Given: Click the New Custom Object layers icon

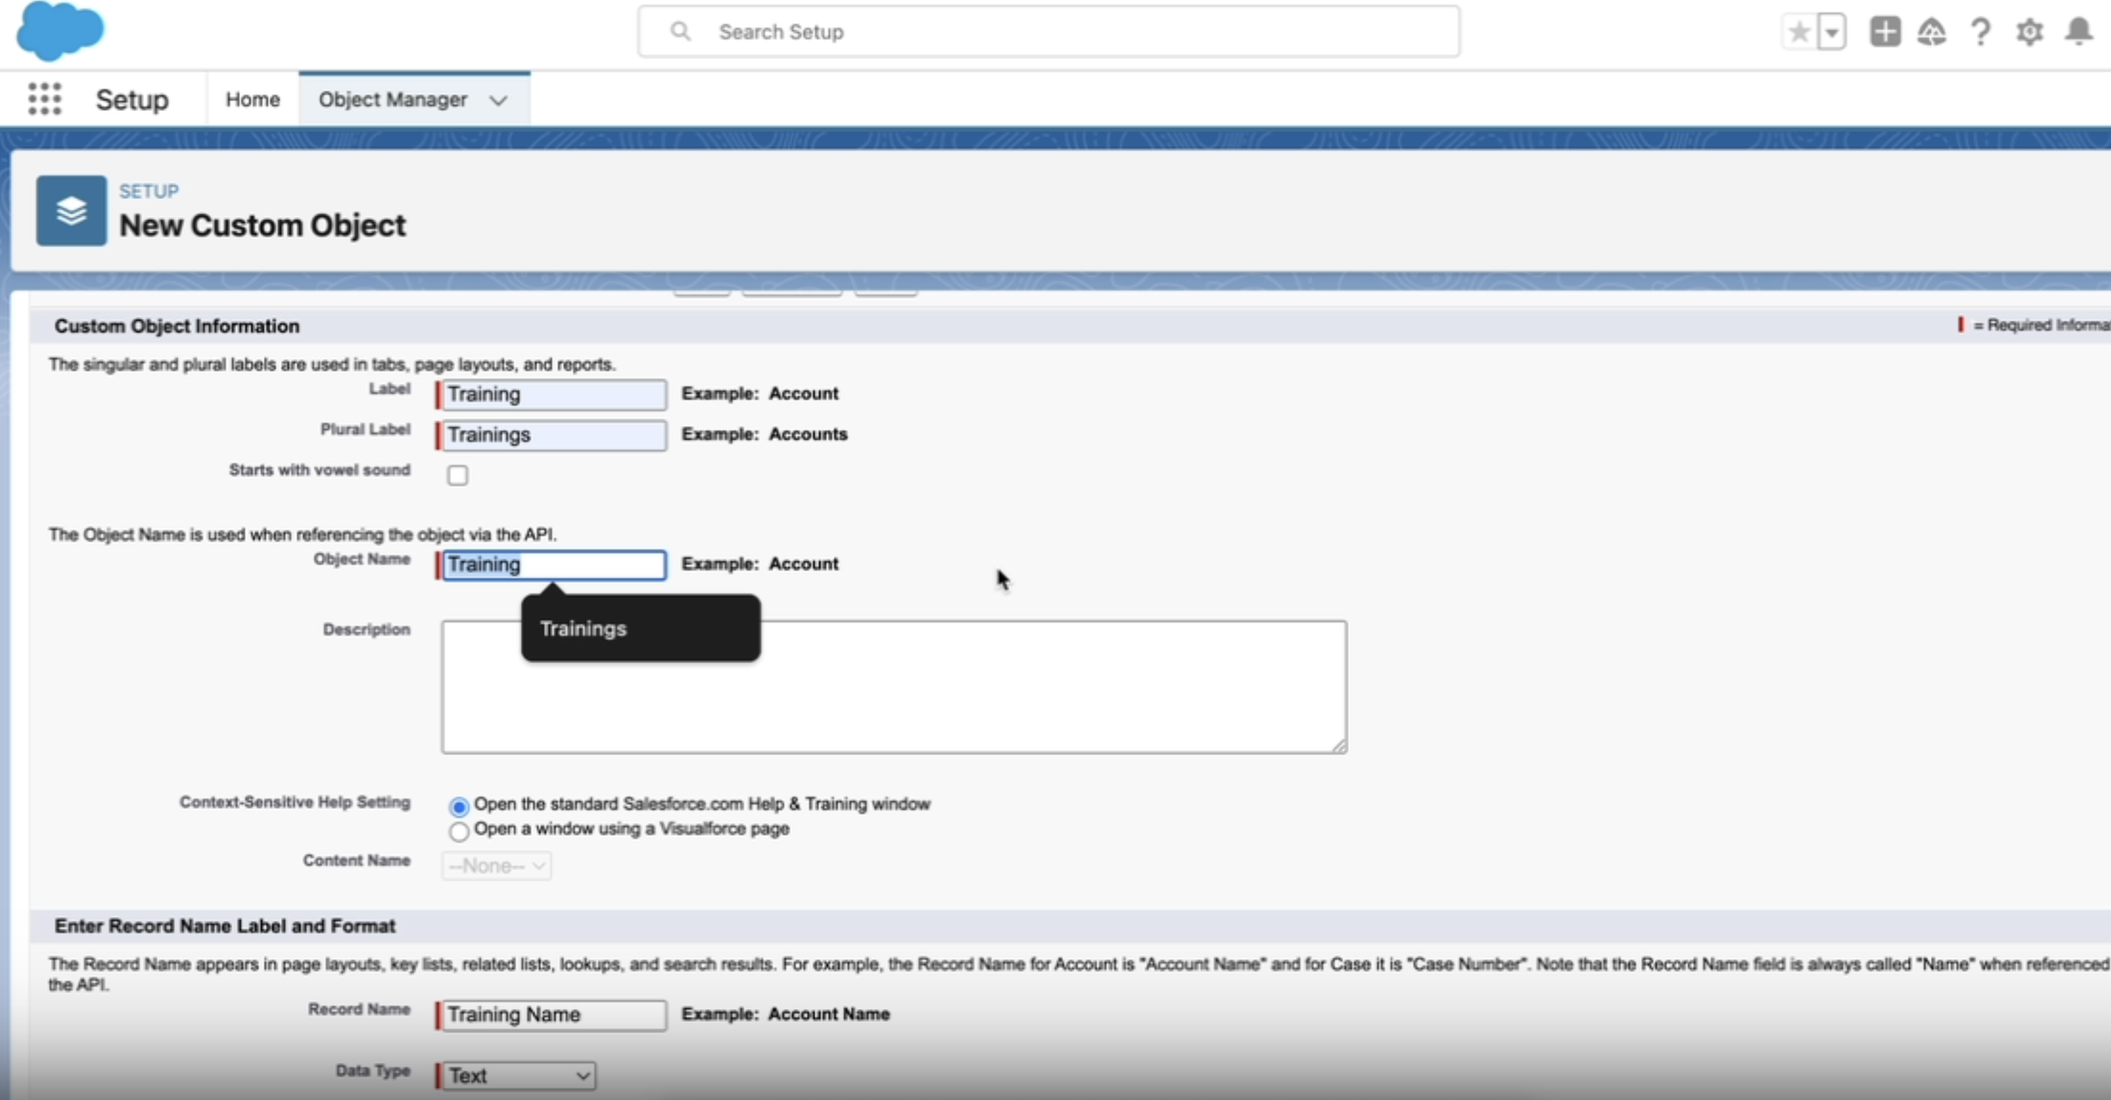Looking at the screenshot, I should click(x=71, y=211).
